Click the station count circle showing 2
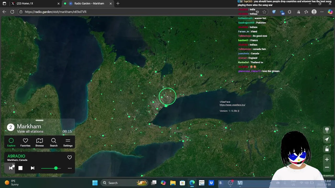 (11, 127)
